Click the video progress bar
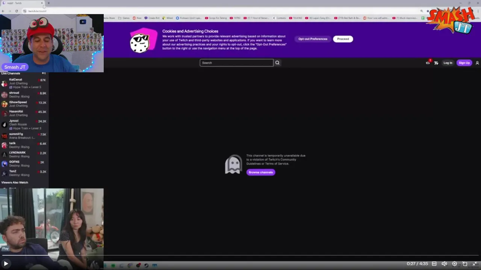The height and width of the screenshot is (270, 481). click(x=240, y=255)
